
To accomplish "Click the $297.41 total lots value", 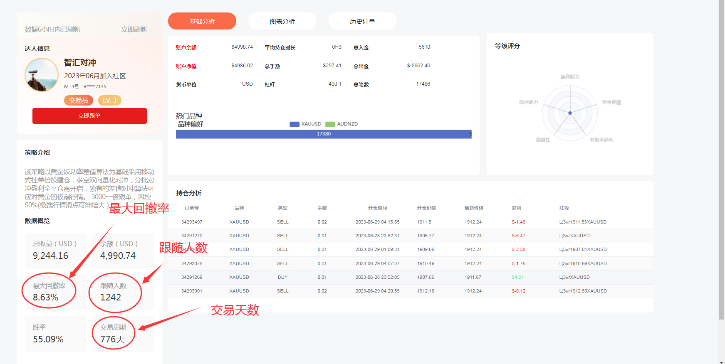I will click(x=332, y=66).
